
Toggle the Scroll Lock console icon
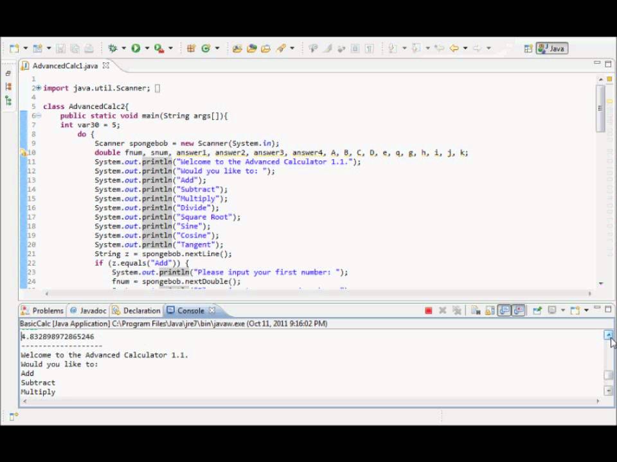click(x=490, y=311)
